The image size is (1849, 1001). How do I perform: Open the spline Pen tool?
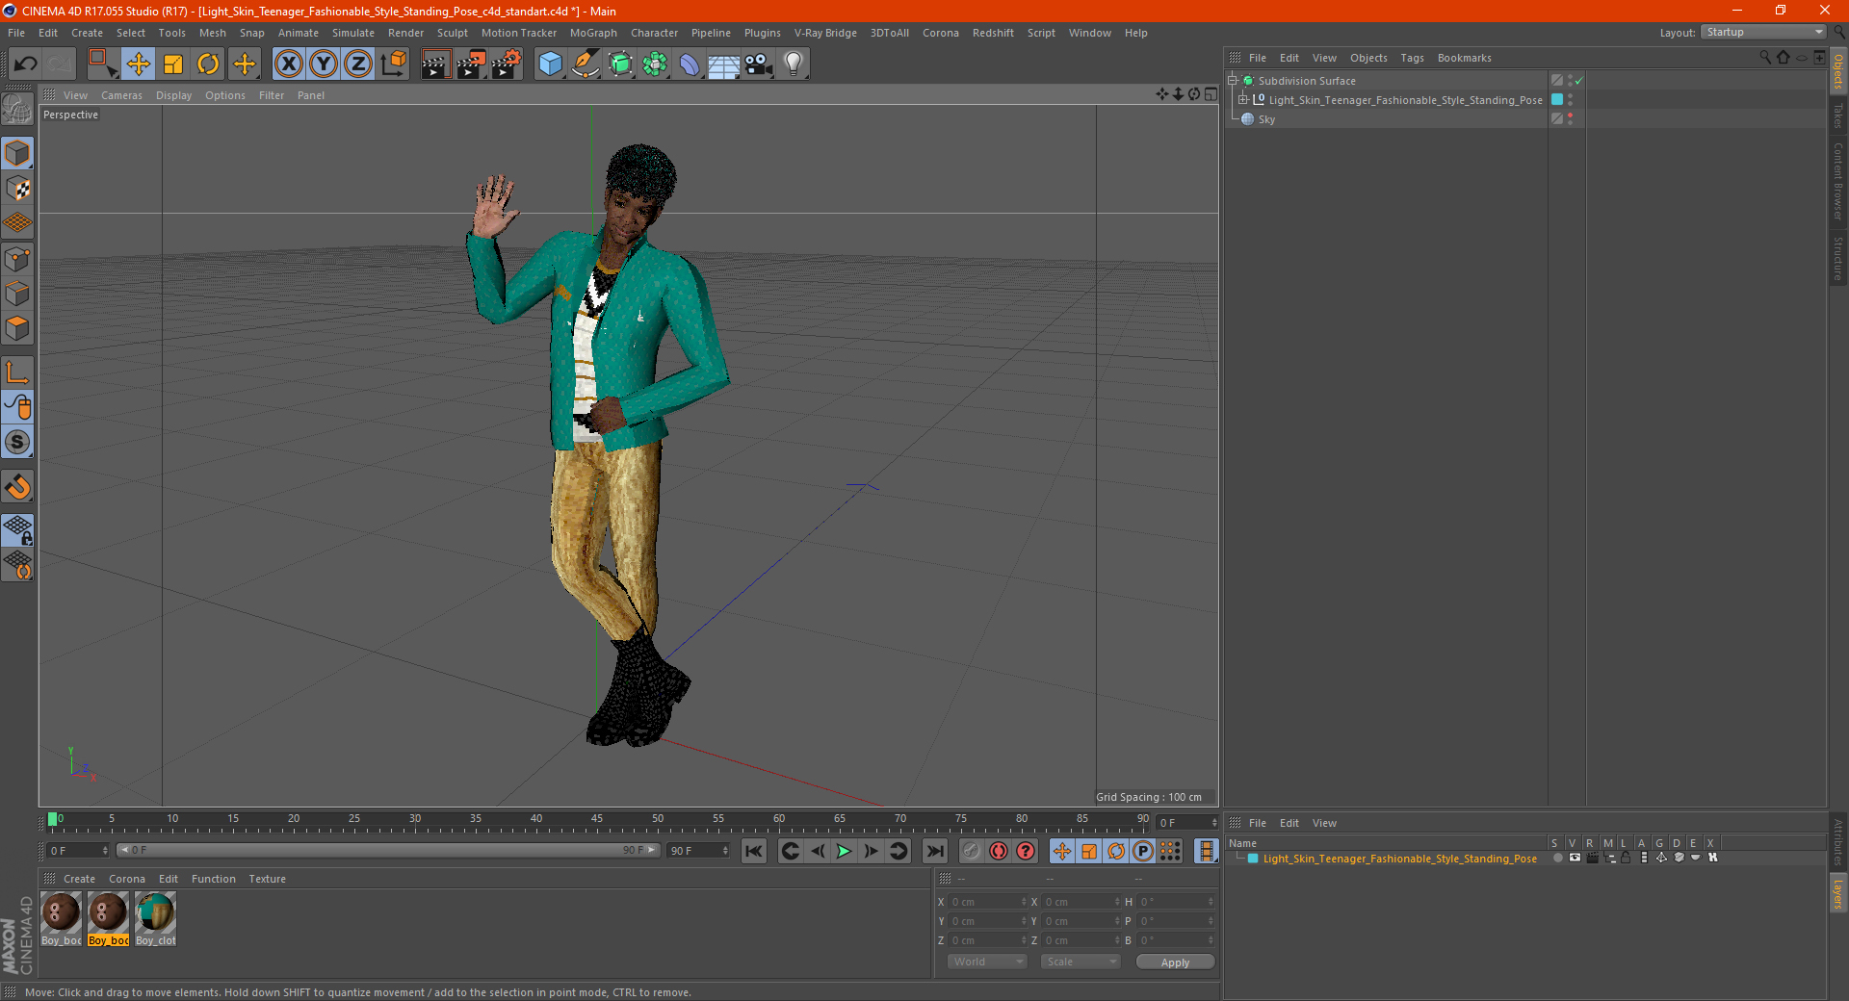pos(586,64)
